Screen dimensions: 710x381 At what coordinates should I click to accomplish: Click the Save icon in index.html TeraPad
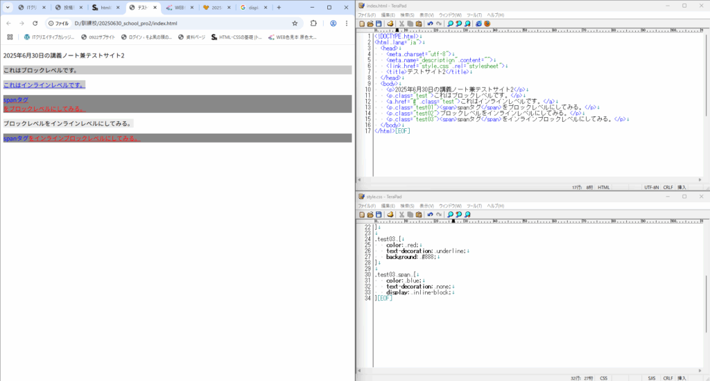point(379,24)
